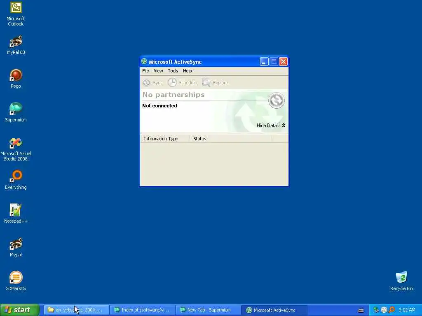This screenshot has height=316, width=422.
Task: Open the File menu
Action: pos(145,71)
